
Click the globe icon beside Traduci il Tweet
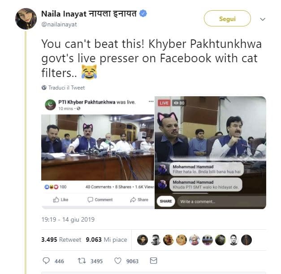tap(44, 88)
